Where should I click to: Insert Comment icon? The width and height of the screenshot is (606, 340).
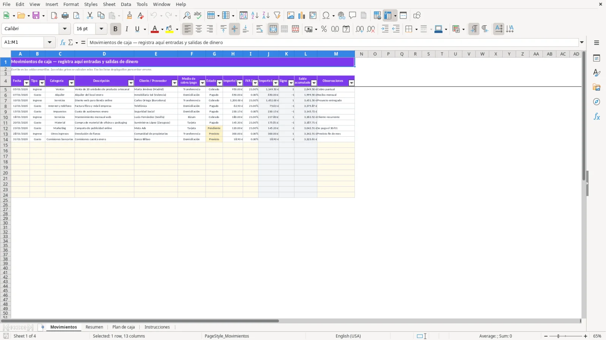353,15
